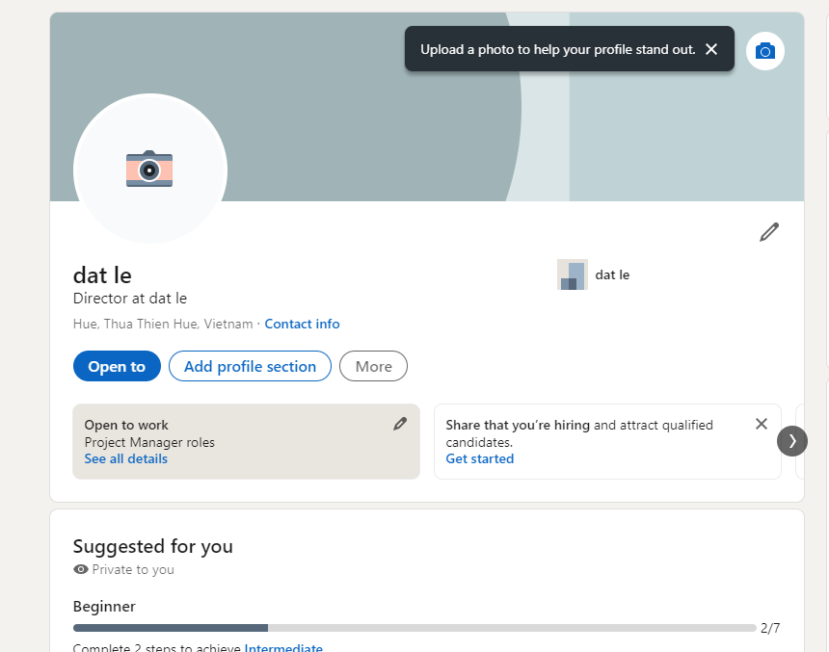The image size is (829, 652).
Task: Click Add profile section button
Action: [x=250, y=366]
